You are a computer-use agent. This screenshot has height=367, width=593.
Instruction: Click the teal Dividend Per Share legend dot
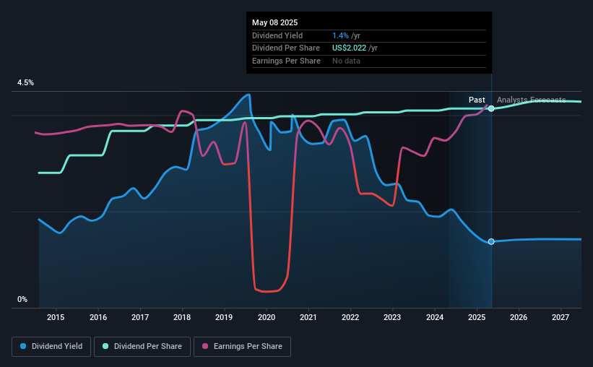pos(105,346)
